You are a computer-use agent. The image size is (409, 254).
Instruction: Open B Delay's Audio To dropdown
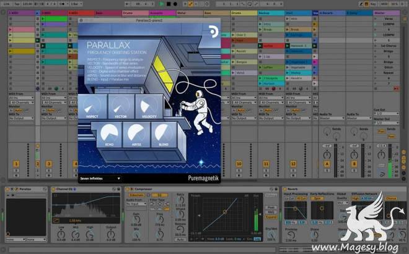359,118
